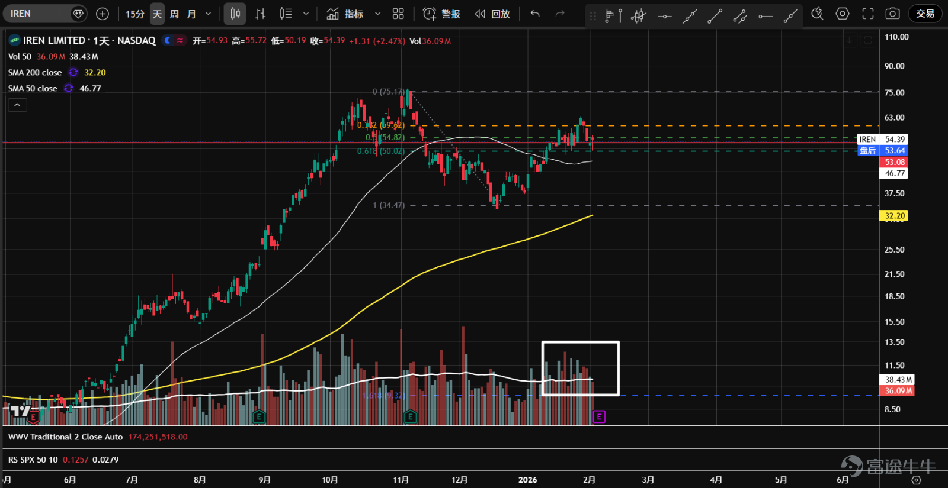Select the parallel channel drawing tool
948x488 pixels.
pos(740,17)
